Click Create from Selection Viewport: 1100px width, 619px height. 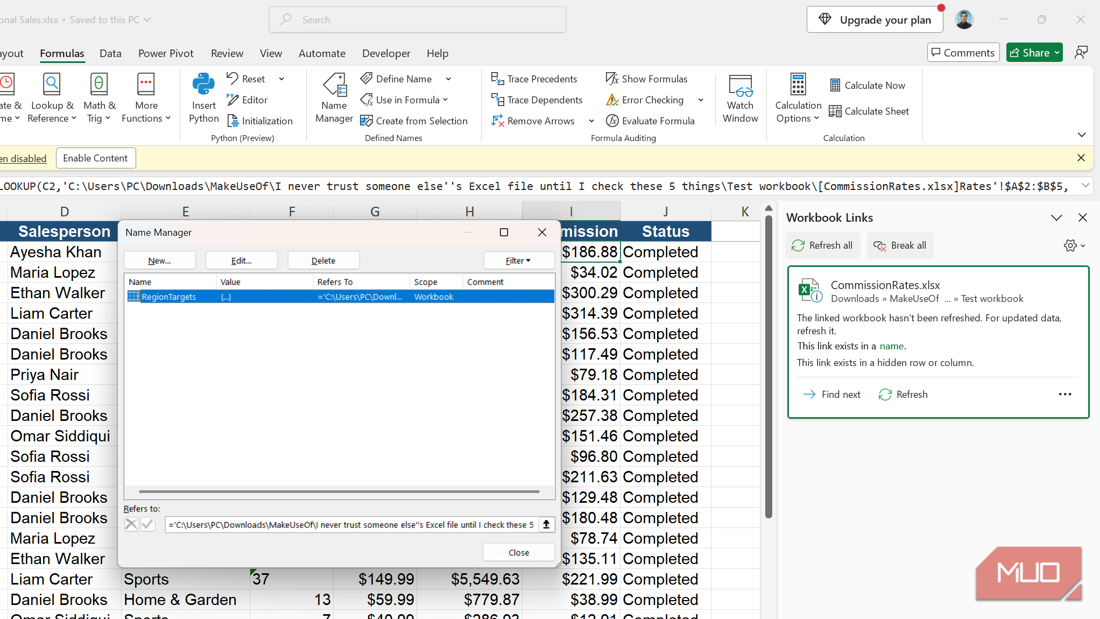click(x=414, y=121)
